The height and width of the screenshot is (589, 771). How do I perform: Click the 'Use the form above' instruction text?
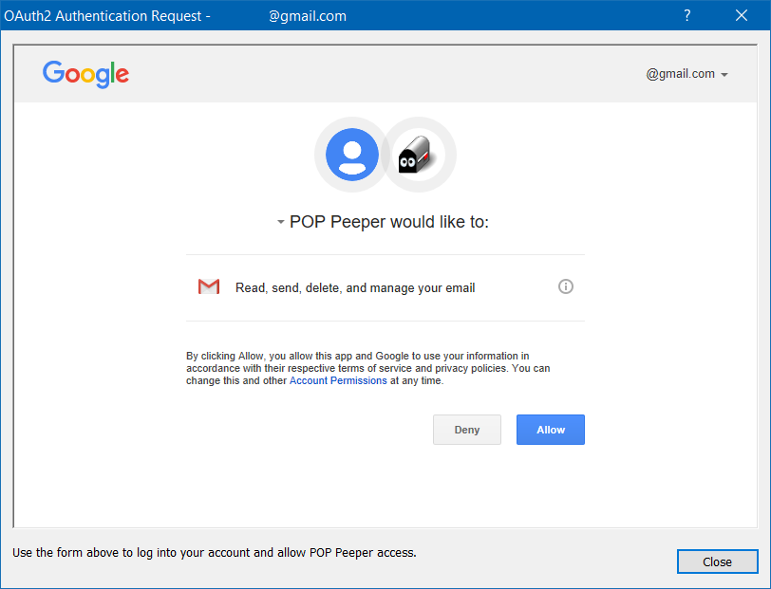click(x=215, y=553)
